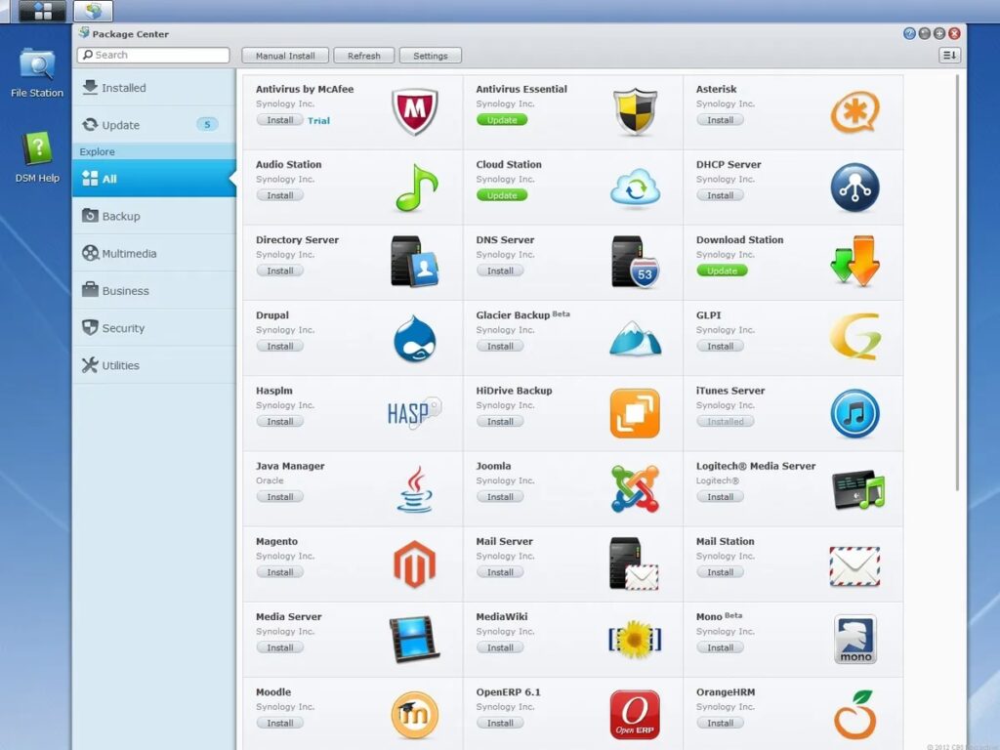Open the DSM main menu button
This screenshot has width=1000, height=750.
42,12
